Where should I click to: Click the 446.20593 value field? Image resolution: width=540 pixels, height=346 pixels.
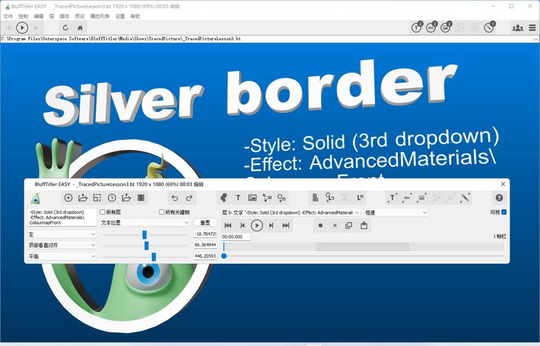pos(205,256)
